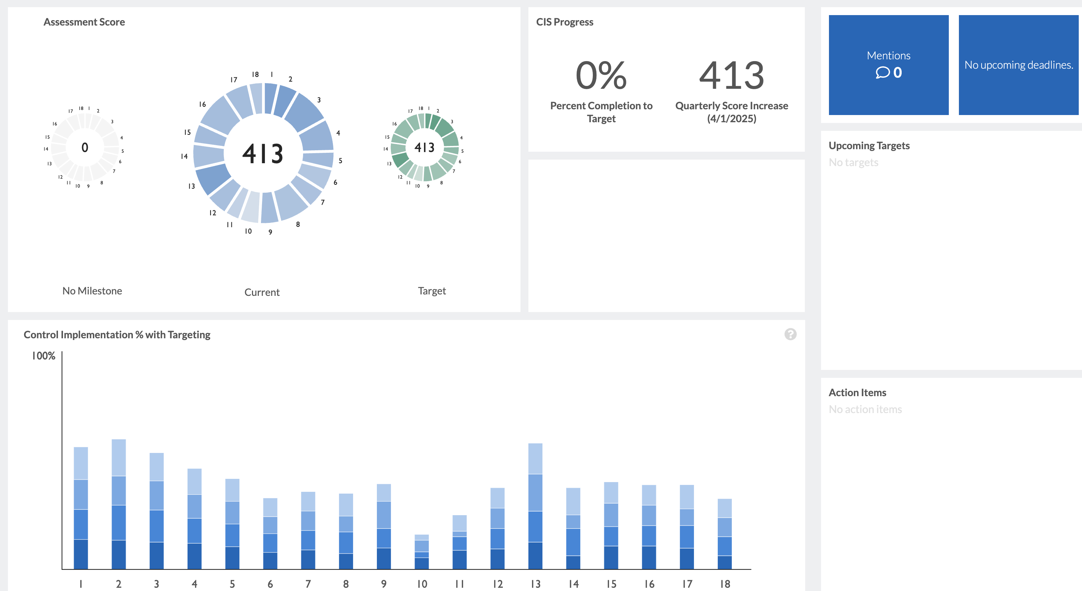
Task: Click the Action Items heading
Action: tap(857, 392)
